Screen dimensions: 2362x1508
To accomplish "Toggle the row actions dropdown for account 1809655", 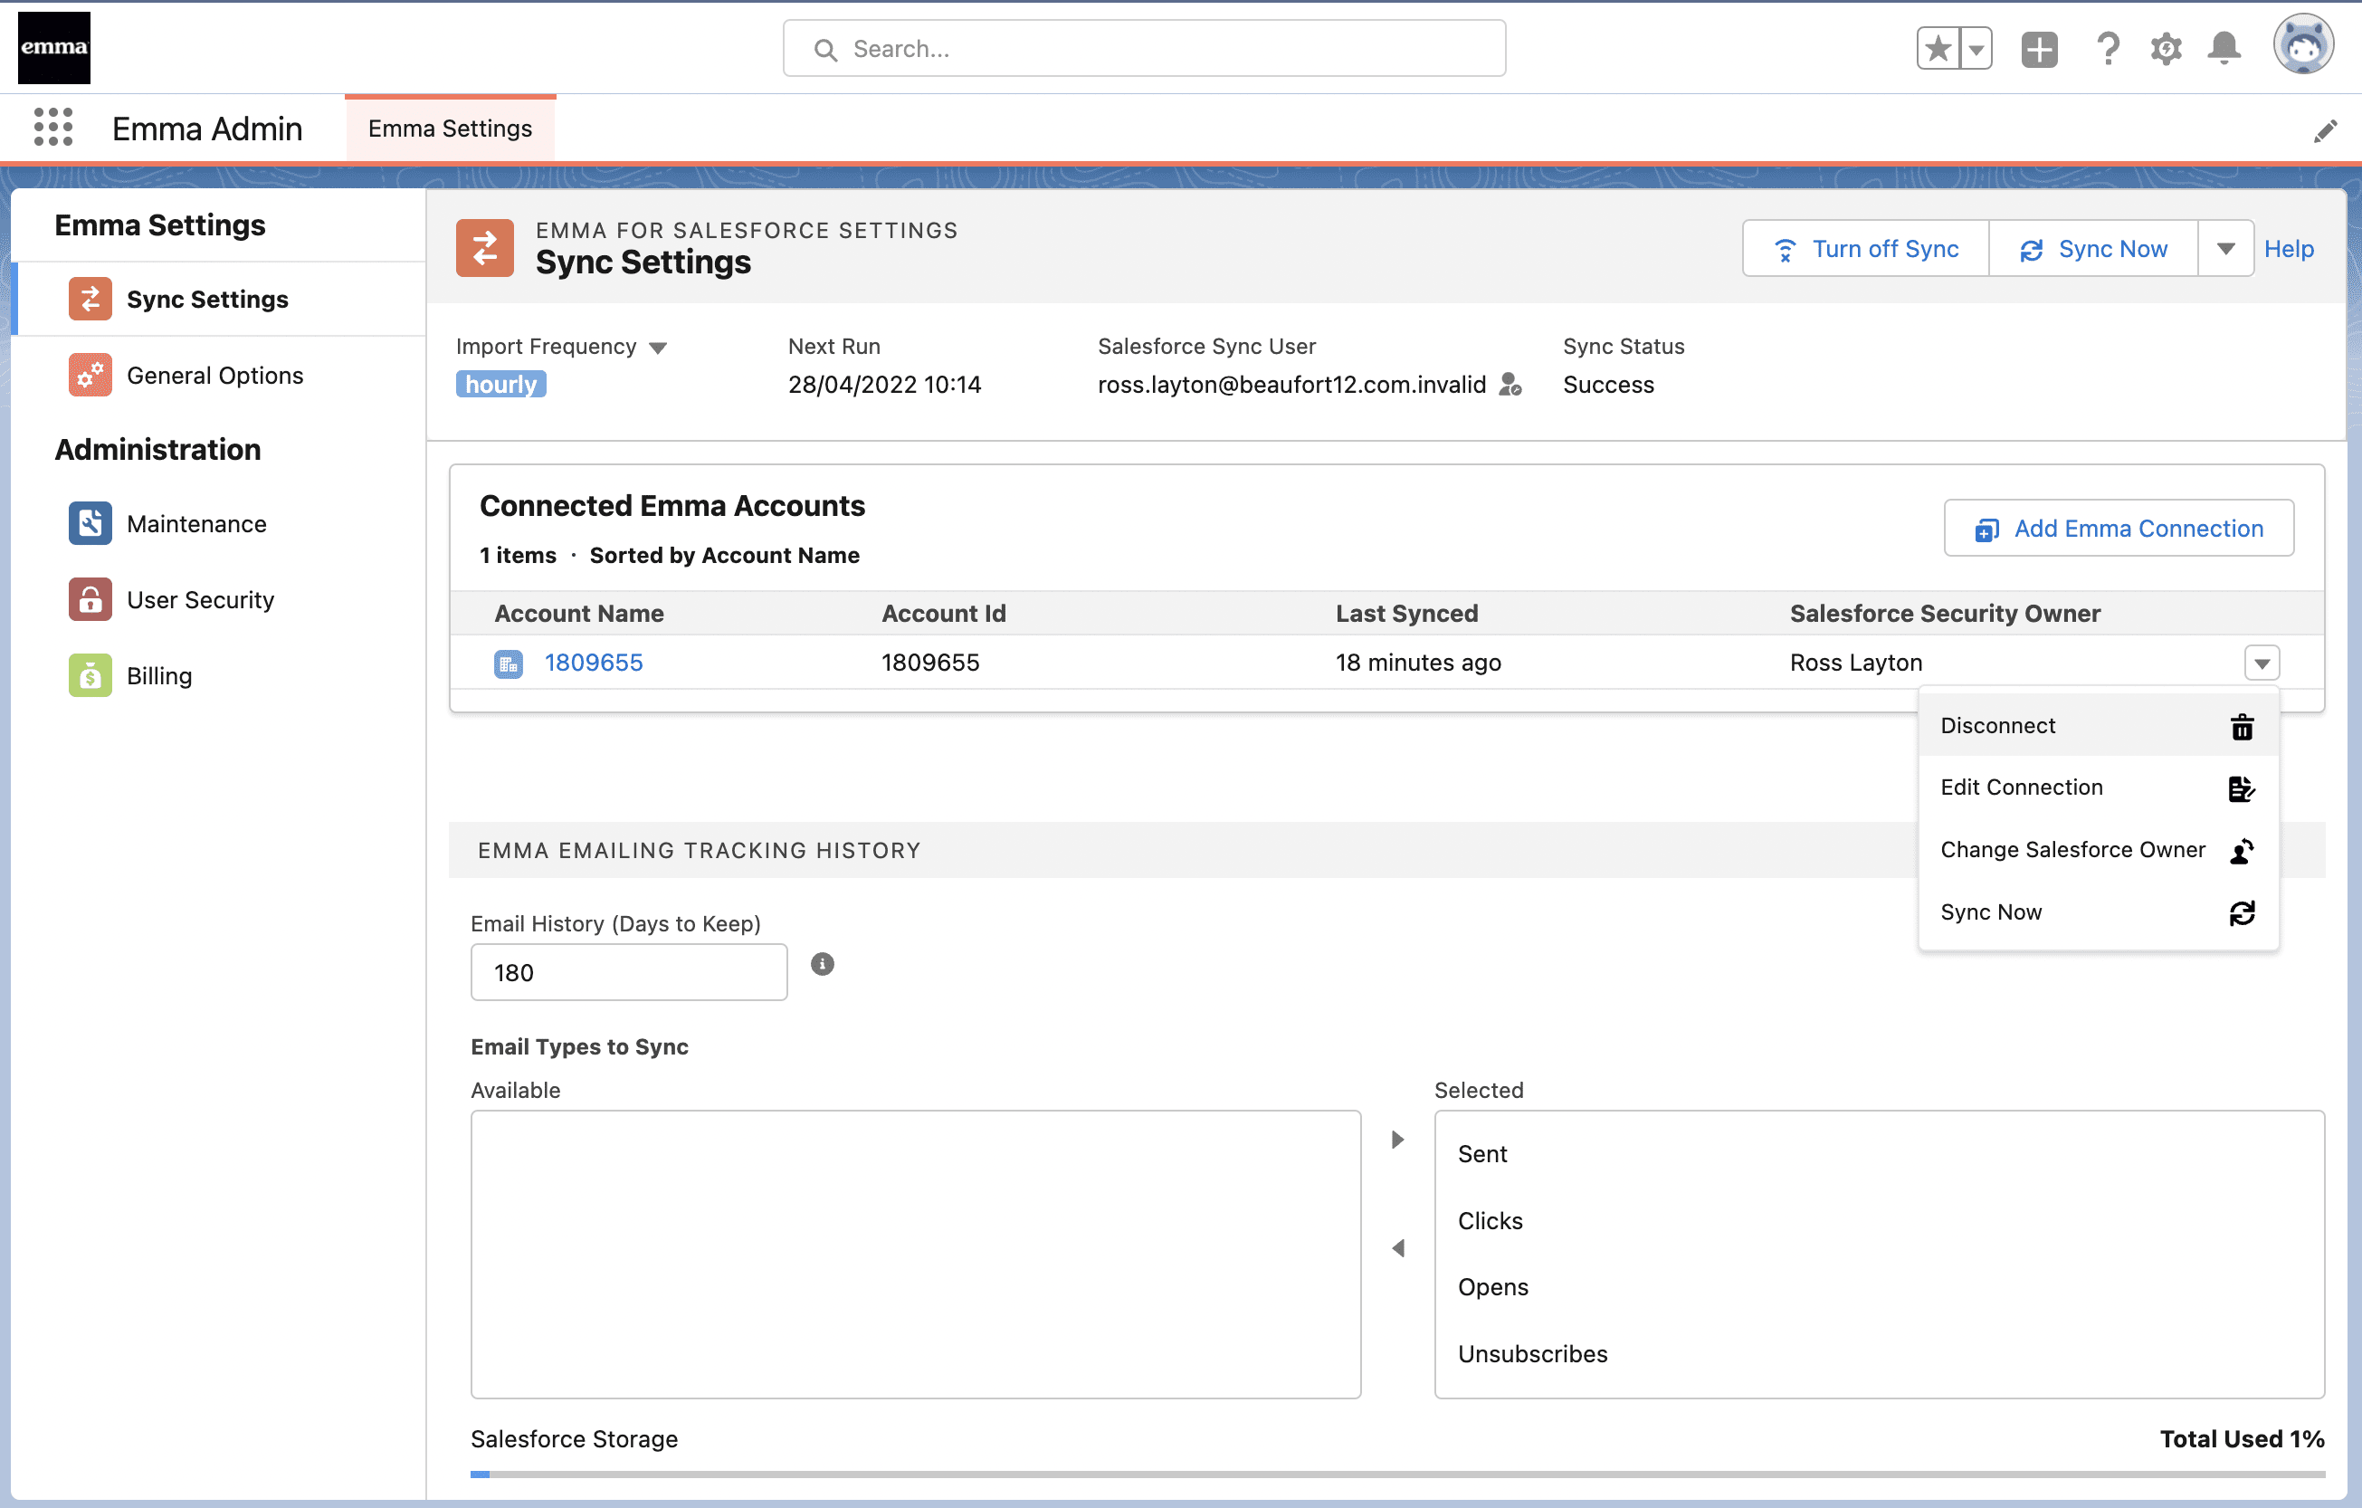I will pos(2261,663).
